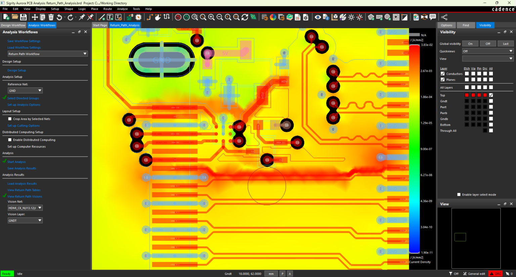Click the Undo arrow icon

(x=59, y=17)
